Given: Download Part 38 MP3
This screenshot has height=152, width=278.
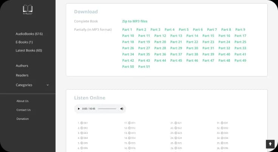Looking at the screenshot, I should tap(192, 54).
